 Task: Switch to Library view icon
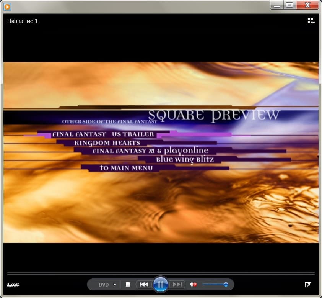click(x=311, y=21)
